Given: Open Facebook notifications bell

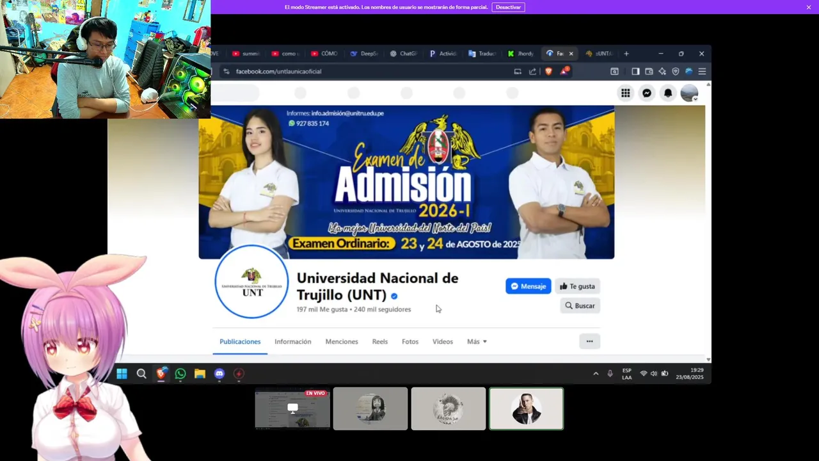Looking at the screenshot, I should click(x=668, y=93).
